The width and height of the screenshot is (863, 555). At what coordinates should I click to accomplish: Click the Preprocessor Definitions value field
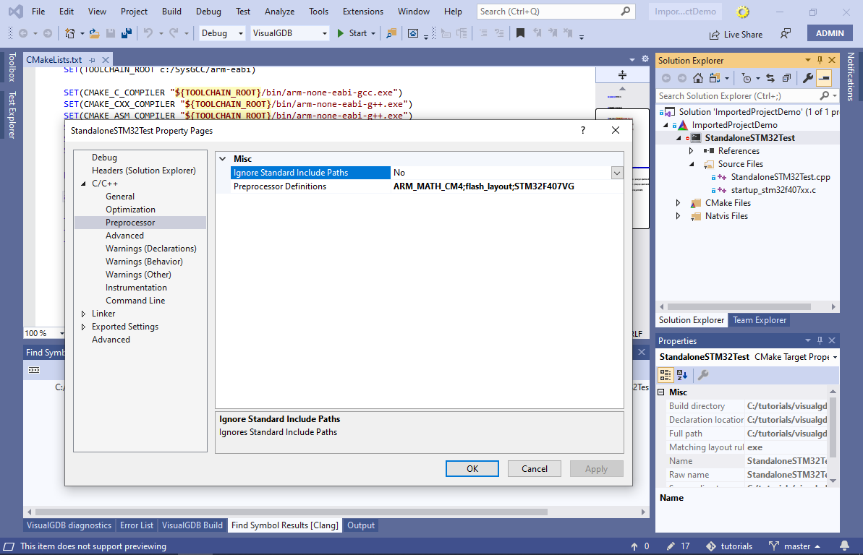coord(506,186)
